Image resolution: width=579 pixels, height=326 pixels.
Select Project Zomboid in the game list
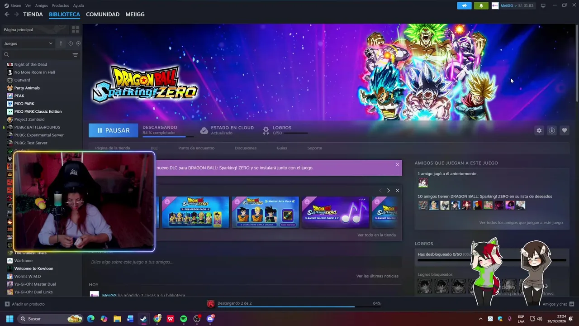coord(29,120)
